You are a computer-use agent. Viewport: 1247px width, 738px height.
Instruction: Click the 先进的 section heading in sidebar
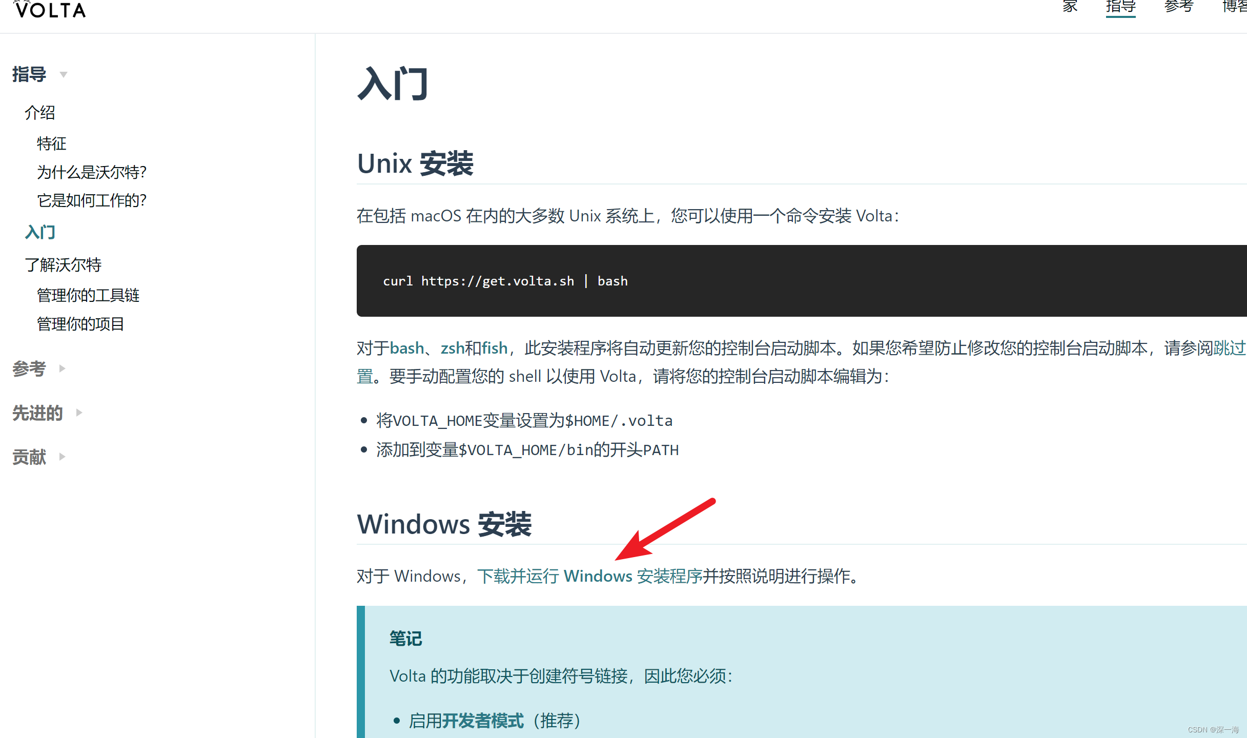37,413
